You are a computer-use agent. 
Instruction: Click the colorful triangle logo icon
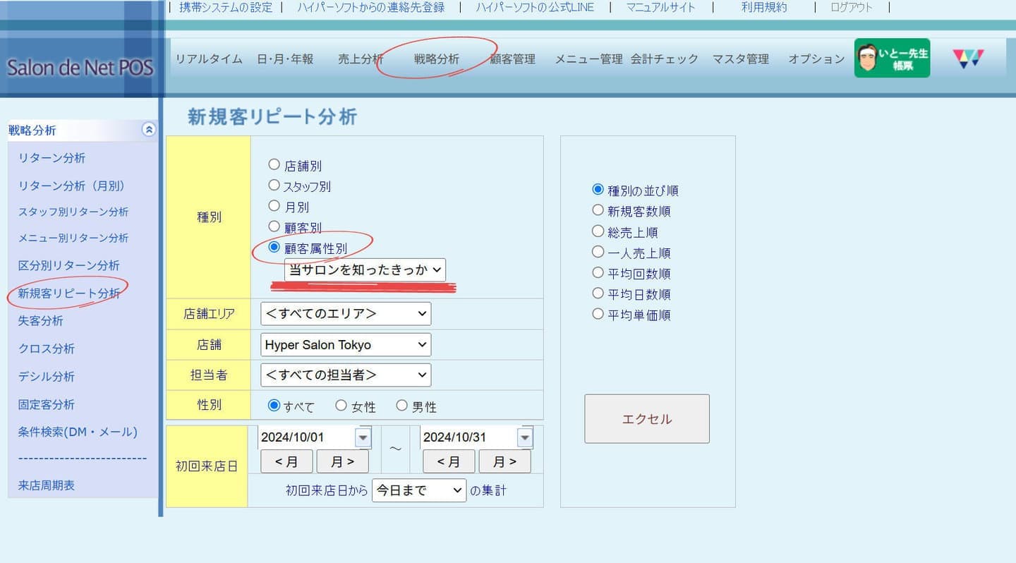pyautogui.click(x=968, y=59)
